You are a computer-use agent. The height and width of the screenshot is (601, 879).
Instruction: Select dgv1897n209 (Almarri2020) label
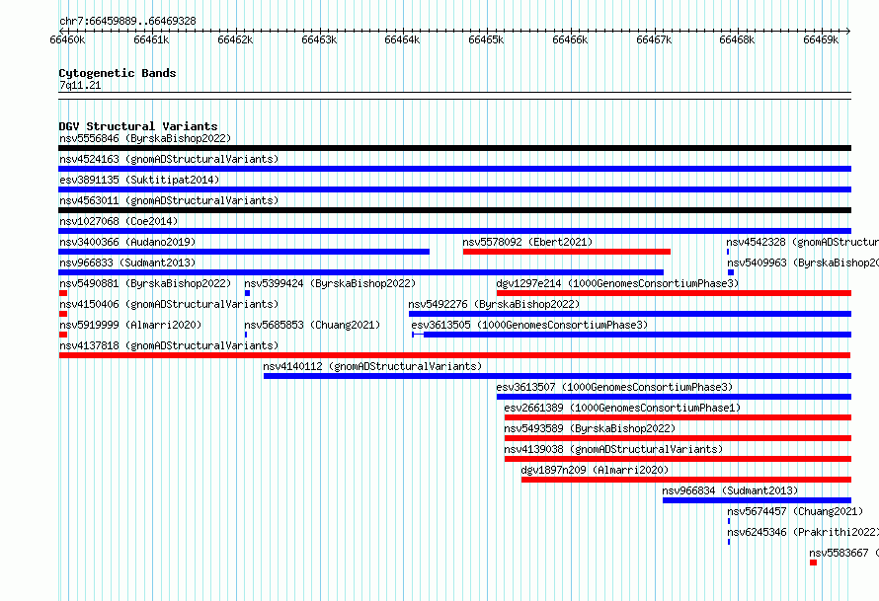coord(595,470)
